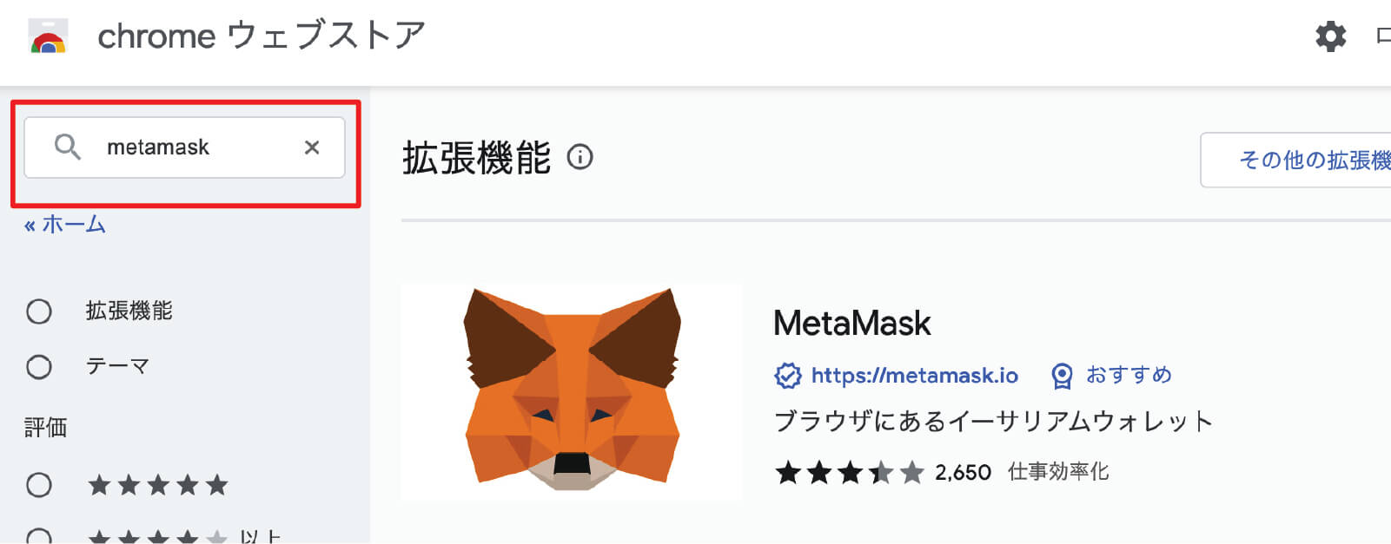The image size is (1391, 544).
Task: Click the Chrome Web Store logo icon
Action: (x=48, y=38)
